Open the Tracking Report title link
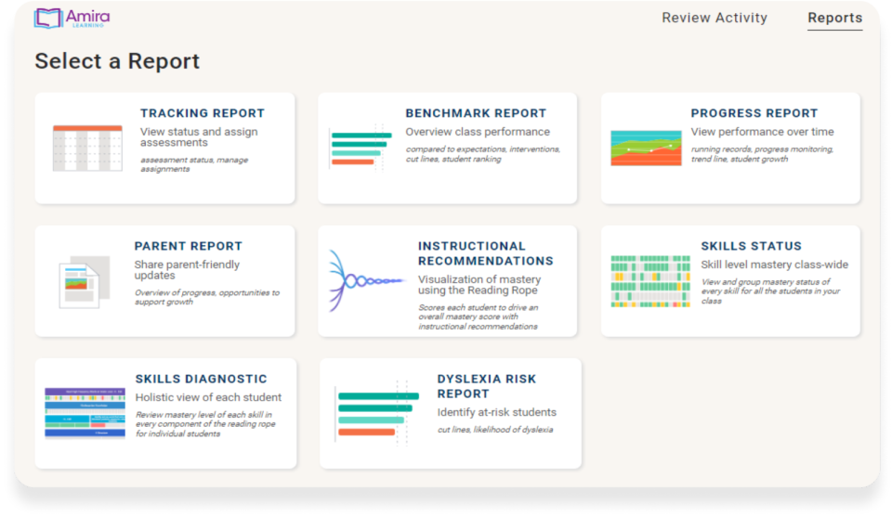Image resolution: width=892 pixels, height=517 pixels. coord(203,113)
